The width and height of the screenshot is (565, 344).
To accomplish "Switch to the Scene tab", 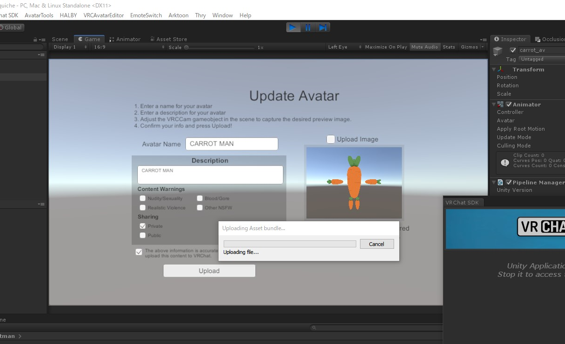I will pos(60,39).
